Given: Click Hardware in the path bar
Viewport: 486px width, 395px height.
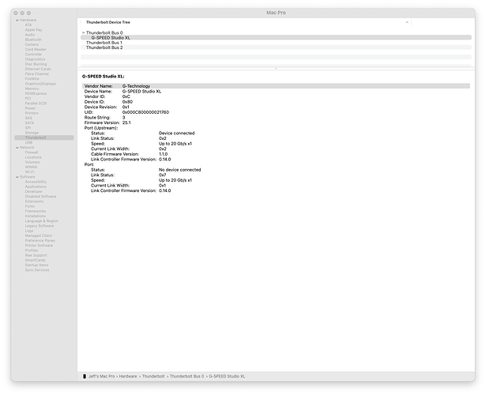Looking at the screenshot, I should (128, 376).
